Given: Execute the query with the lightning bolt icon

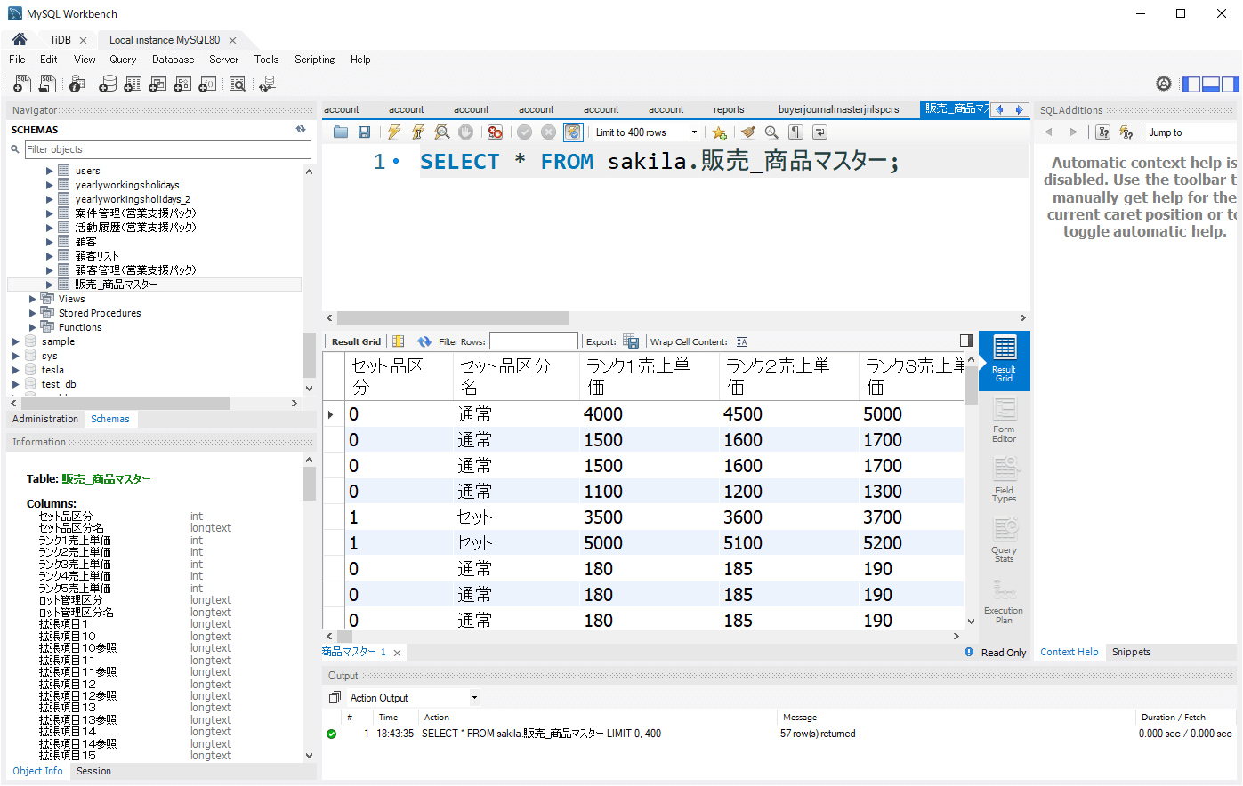Looking at the screenshot, I should [x=393, y=132].
